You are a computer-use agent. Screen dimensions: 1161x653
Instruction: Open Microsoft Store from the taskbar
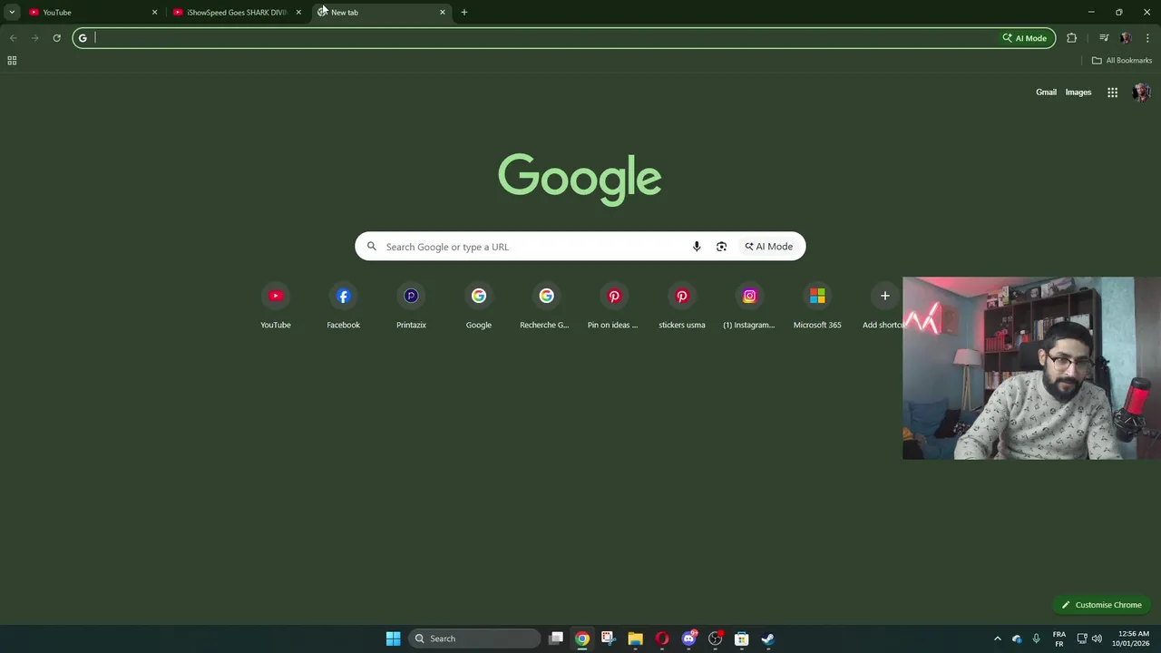[741, 638]
